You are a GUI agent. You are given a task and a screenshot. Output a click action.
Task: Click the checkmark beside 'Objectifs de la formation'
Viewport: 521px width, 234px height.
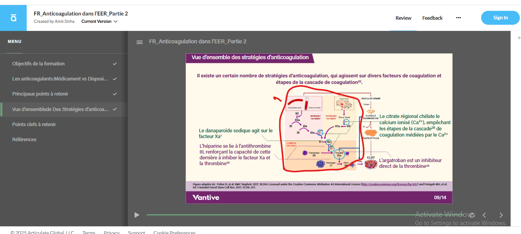tap(115, 64)
